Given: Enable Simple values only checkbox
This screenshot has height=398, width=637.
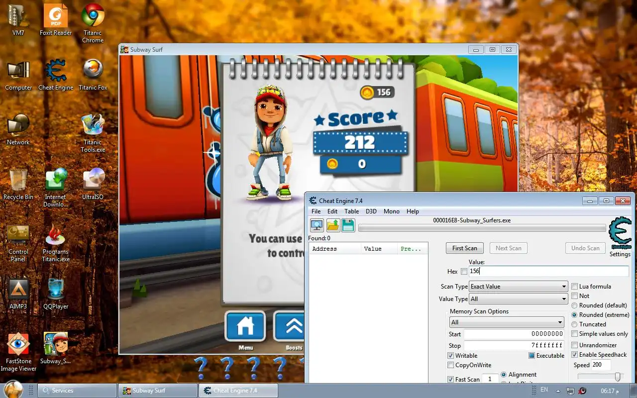Looking at the screenshot, I should [x=575, y=334].
